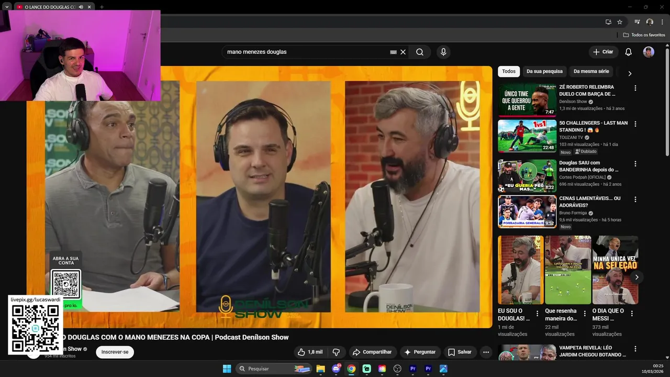Screen dimensions: 670x377
Task: Open the Chrome tab search dropdown arrow
Action: 7,7
